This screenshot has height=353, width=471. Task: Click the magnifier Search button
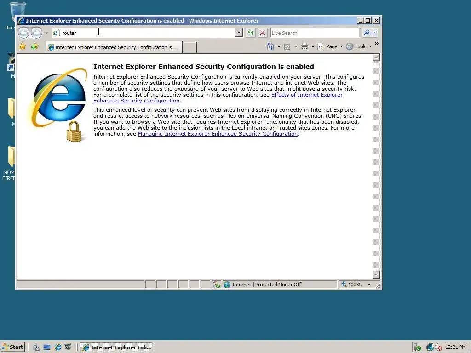(x=367, y=33)
